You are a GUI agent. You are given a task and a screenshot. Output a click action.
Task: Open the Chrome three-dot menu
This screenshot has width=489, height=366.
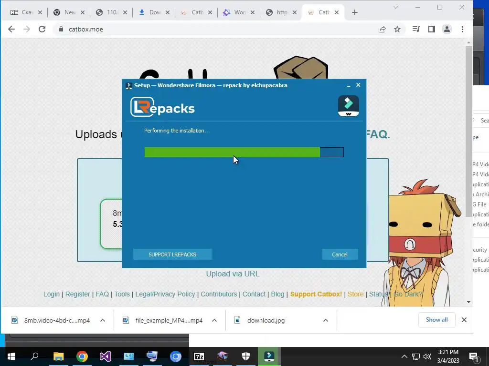coord(462,29)
